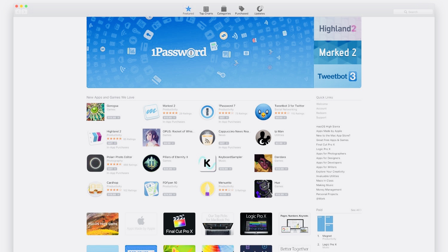448x252 pixels.
Task: Open the Highland 2 banner tile
Action: 337,29
